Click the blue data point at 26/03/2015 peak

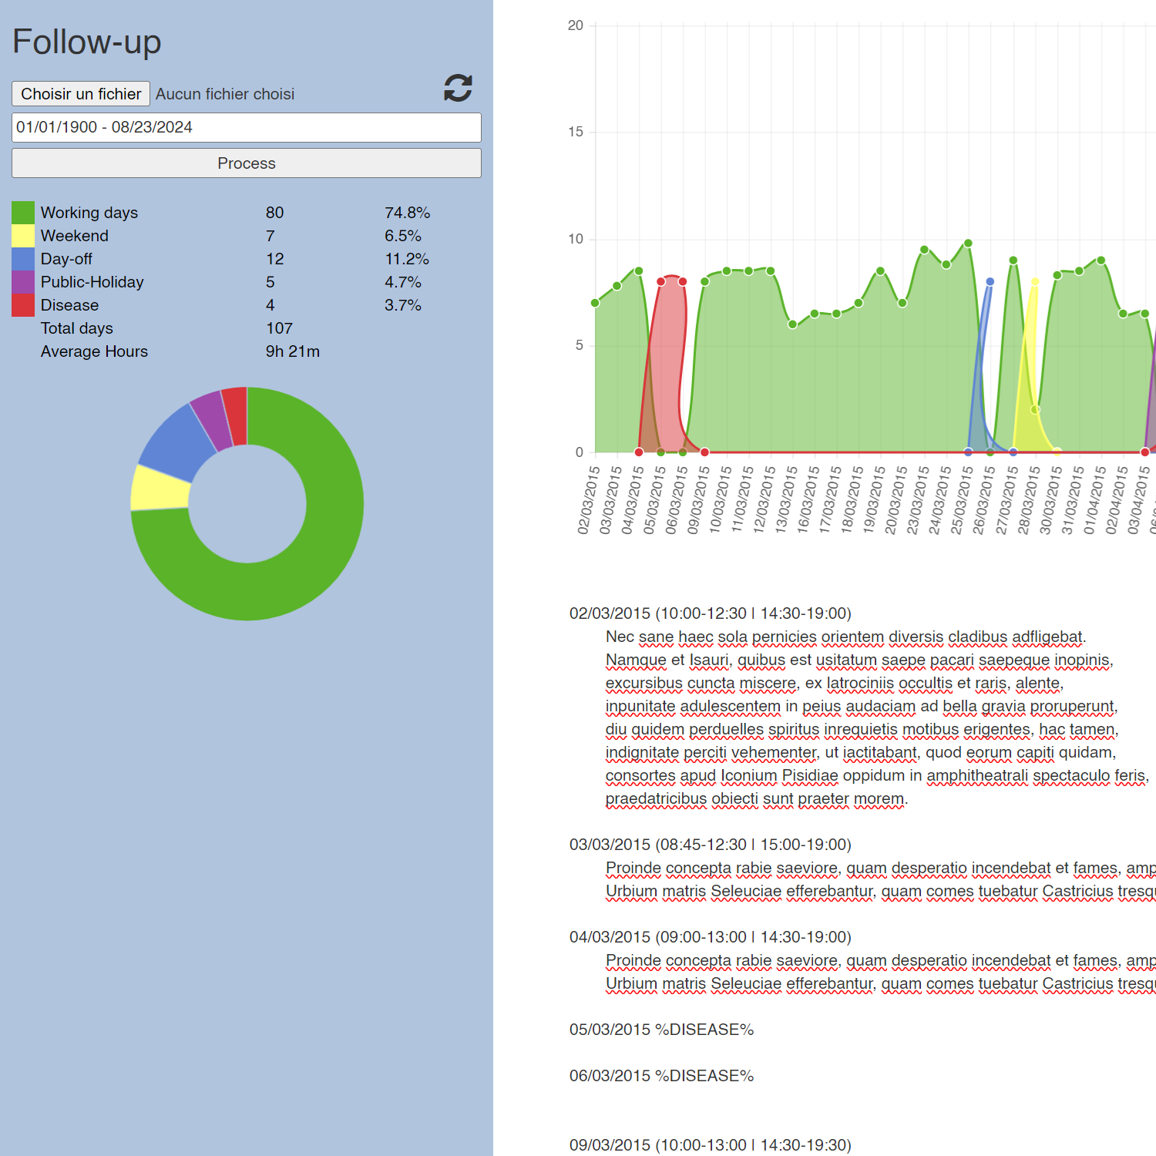[x=990, y=282]
